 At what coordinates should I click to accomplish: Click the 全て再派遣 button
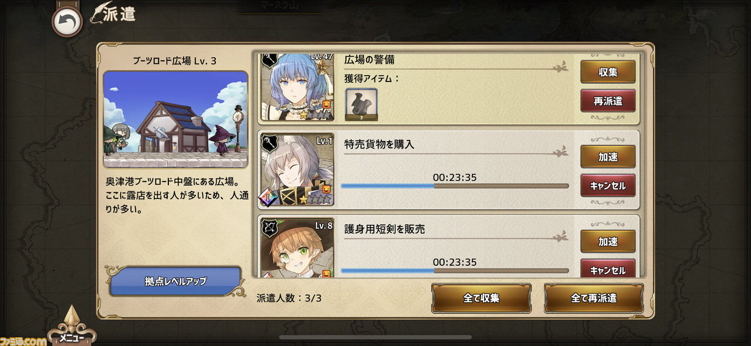(594, 298)
